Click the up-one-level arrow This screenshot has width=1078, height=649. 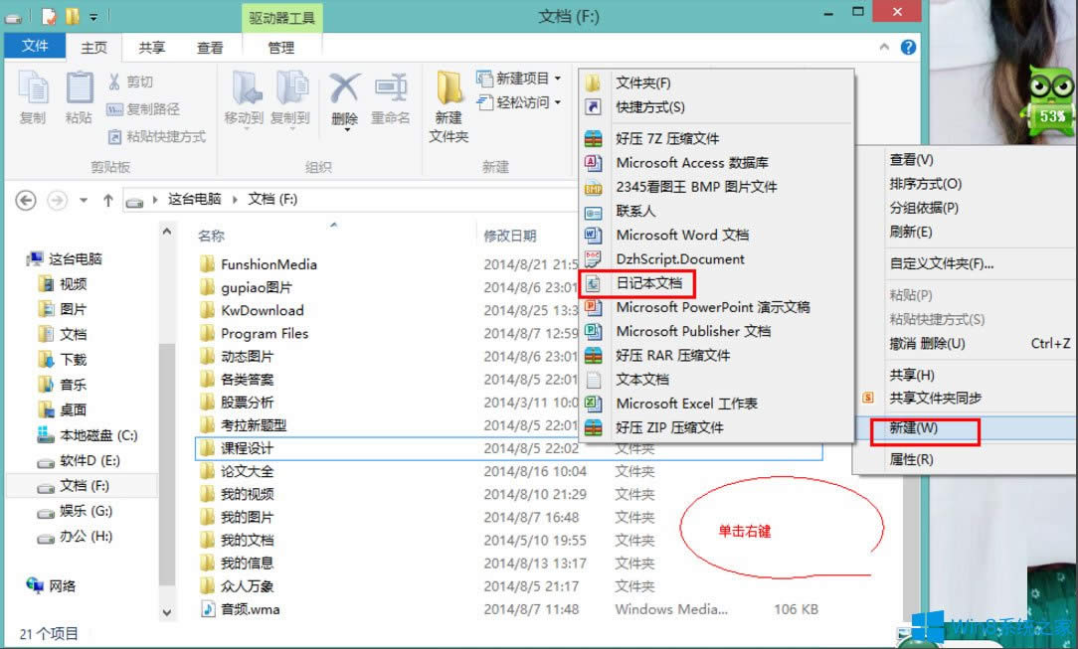pyautogui.click(x=106, y=199)
